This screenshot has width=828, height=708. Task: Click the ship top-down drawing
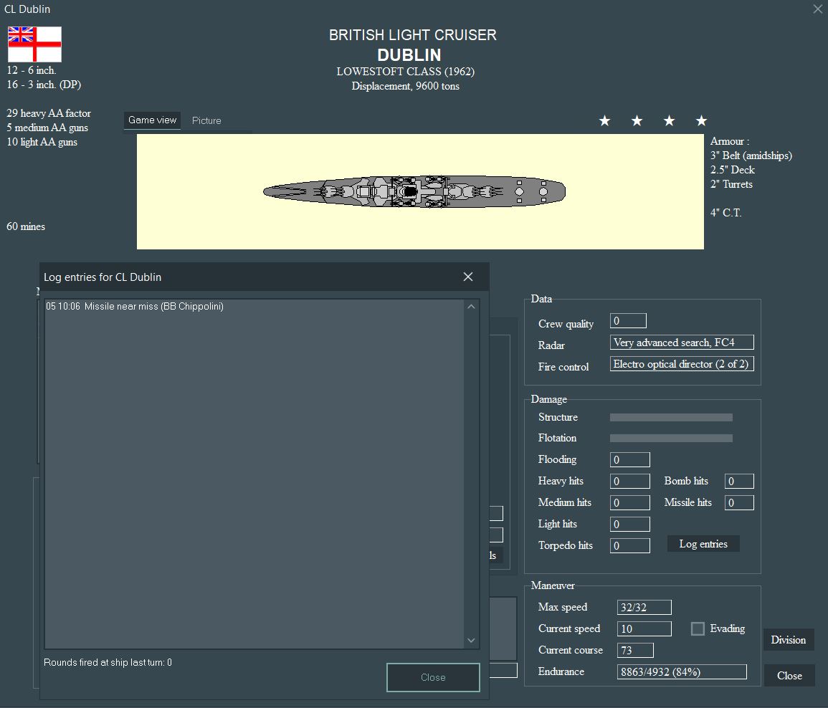(414, 191)
